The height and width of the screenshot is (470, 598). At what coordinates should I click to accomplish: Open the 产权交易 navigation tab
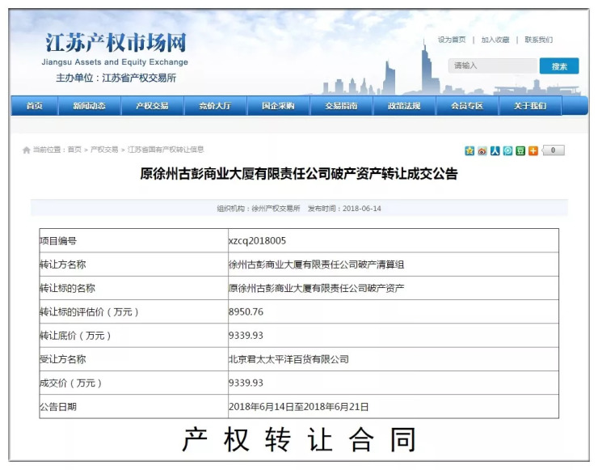(152, 106)
